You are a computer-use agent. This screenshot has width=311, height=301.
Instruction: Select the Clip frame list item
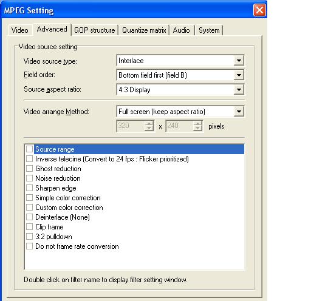[49, 227]
